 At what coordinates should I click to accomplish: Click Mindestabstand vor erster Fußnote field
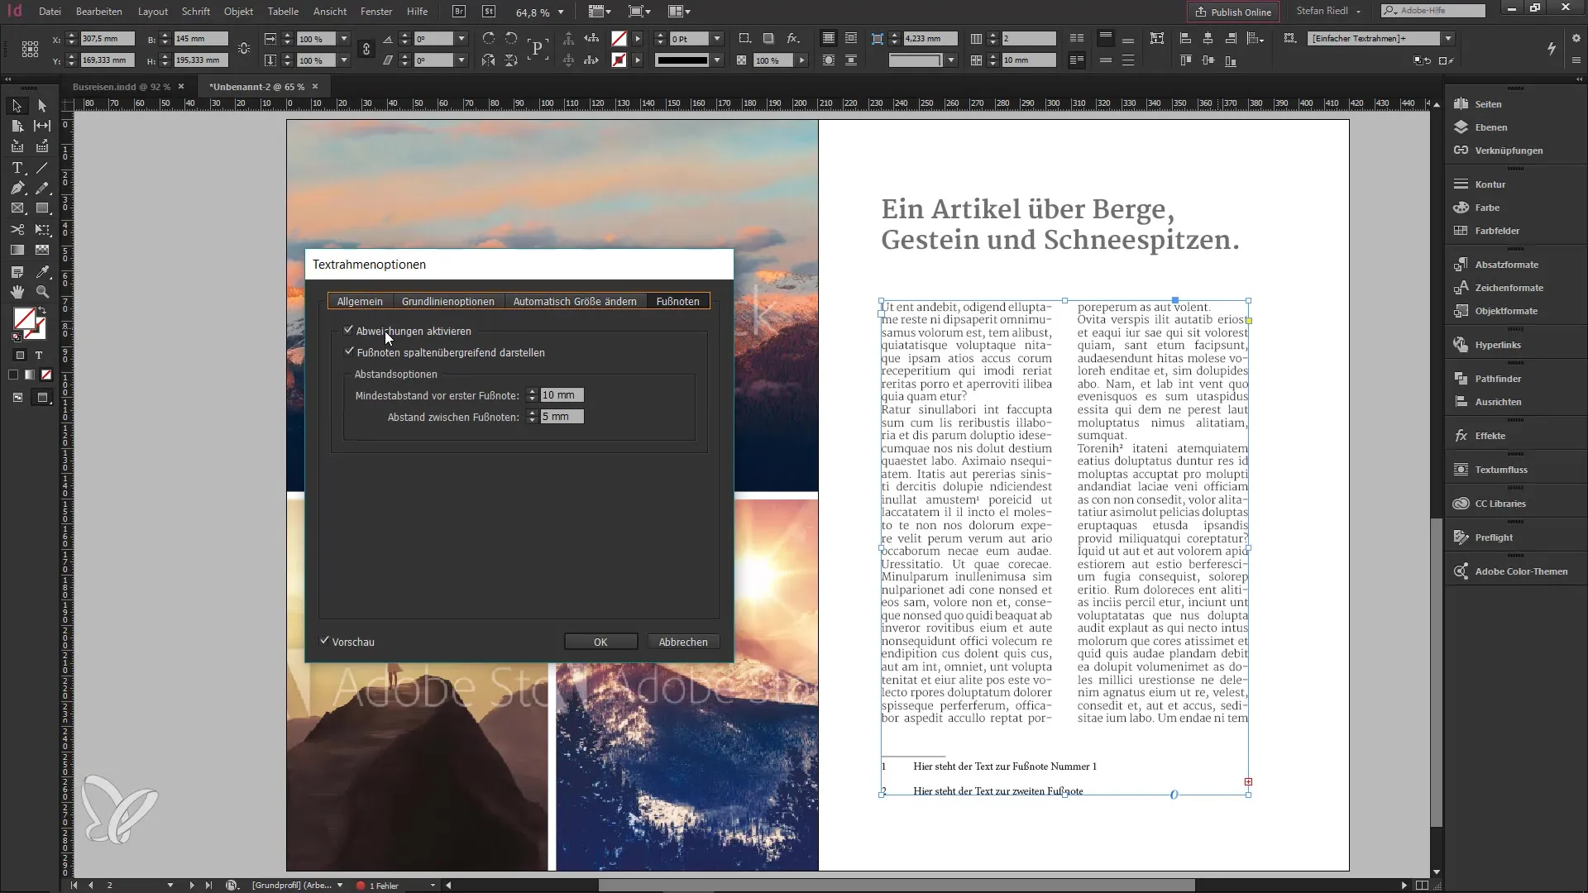coord(562,395)
